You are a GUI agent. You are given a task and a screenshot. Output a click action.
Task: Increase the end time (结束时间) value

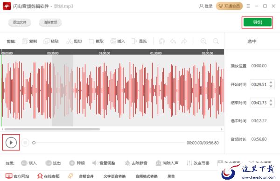tap(271, 100)
